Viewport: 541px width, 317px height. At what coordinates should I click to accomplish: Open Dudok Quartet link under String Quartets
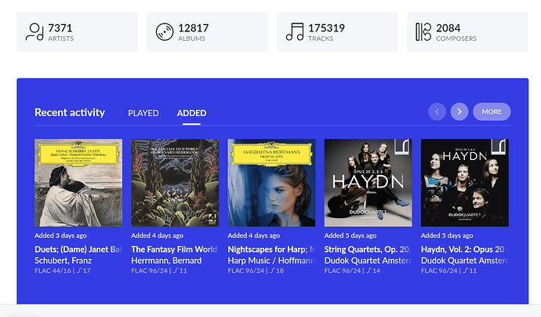(x=369, y=261)
